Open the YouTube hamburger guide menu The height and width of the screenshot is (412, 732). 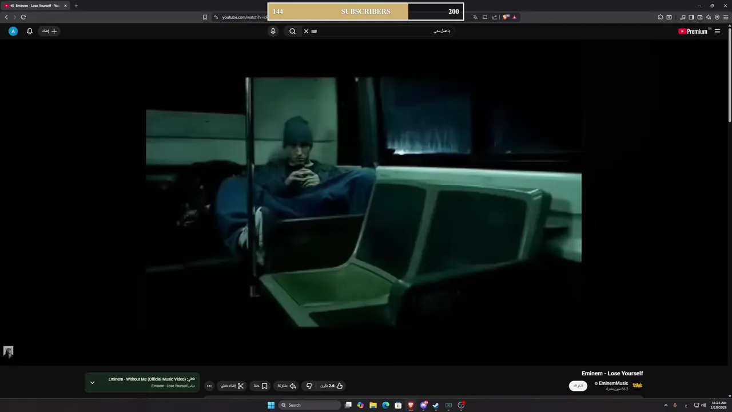point(718,31)
